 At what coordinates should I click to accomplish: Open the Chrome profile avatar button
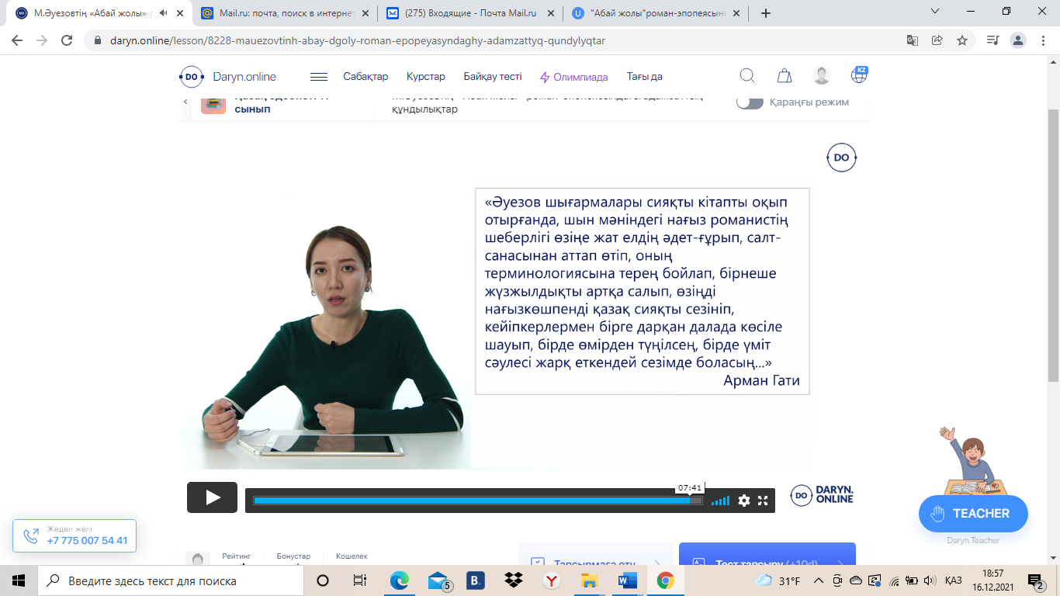(x=1017, y=40)
